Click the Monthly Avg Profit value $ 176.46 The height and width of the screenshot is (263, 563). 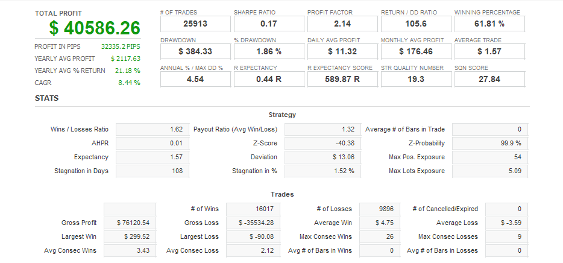click(x=416, y=51)
